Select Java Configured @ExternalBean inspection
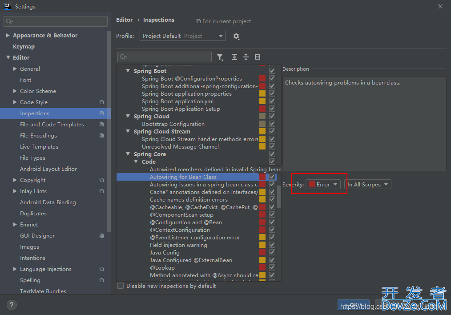Screen dimensions: 451x315 [191, 260]
